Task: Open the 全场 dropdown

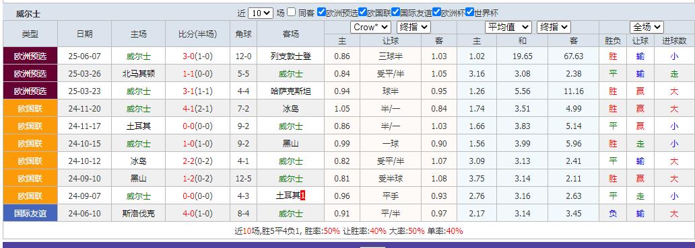Action: [x=647, y=28]
